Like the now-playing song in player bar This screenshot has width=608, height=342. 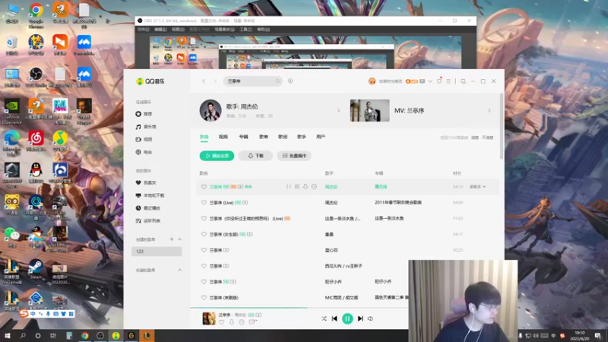click(x=222, y=322)
